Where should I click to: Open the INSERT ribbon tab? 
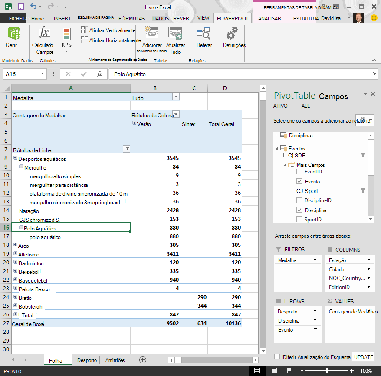(x=62, y=19)
